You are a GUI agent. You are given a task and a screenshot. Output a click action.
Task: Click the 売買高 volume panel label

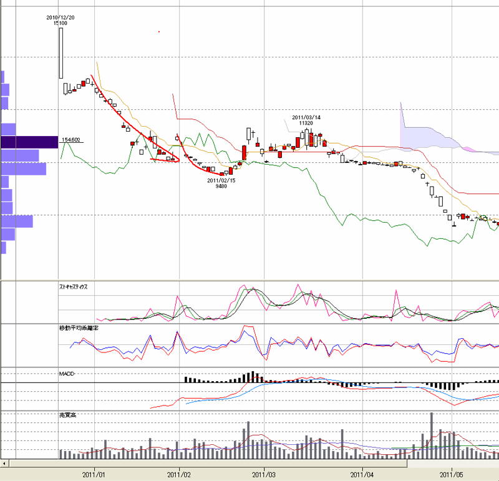click(x=67, y=415)
